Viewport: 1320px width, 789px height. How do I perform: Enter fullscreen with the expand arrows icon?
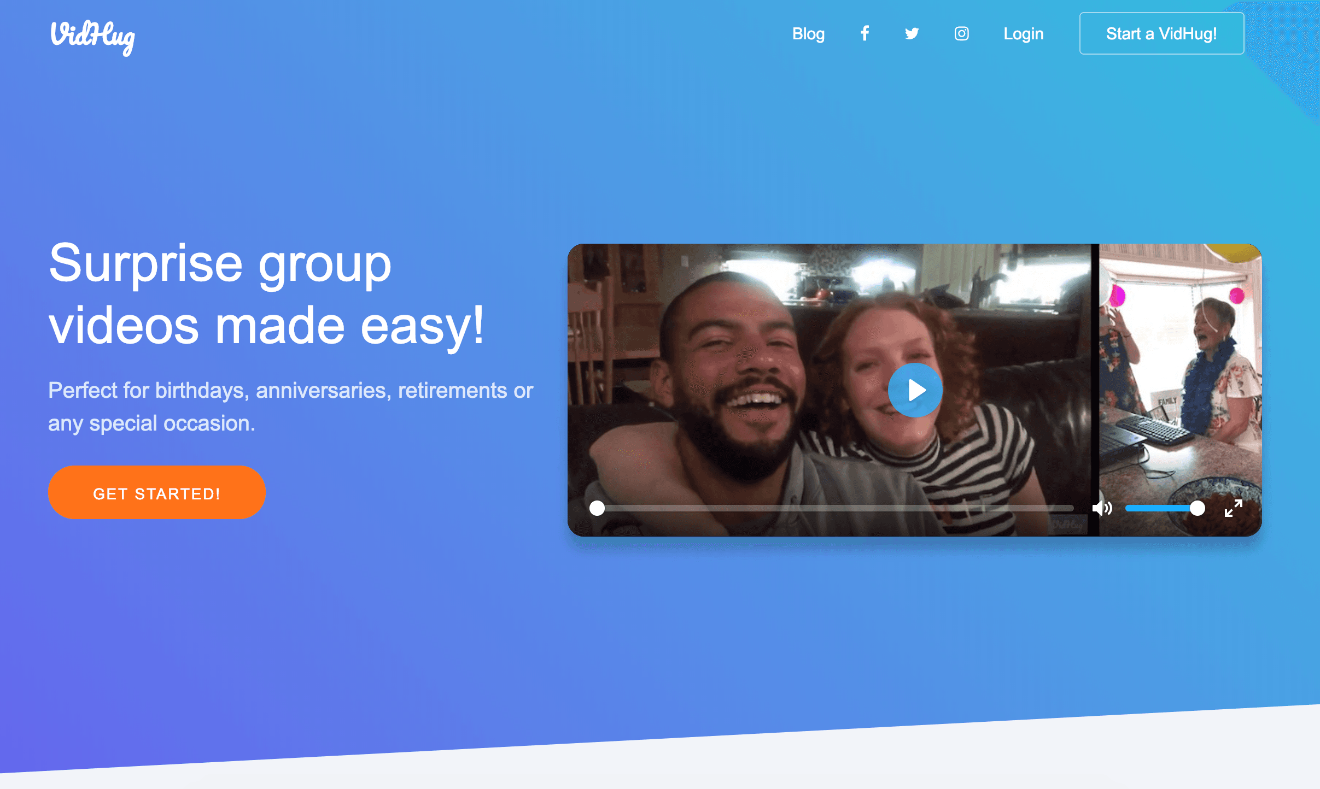(1233, 508)
